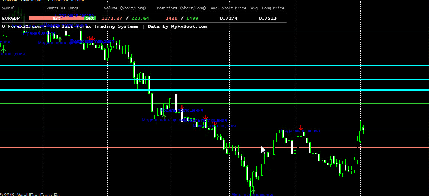429x196 pixels.
Task: Select the long volume value 223.64
Action: pyautogui.click(x=140, y=18)
